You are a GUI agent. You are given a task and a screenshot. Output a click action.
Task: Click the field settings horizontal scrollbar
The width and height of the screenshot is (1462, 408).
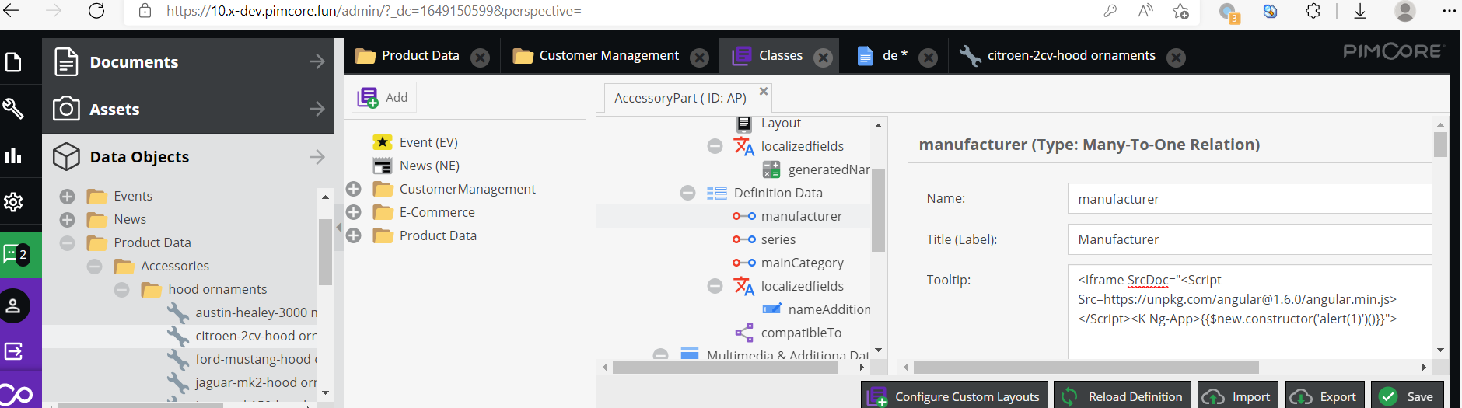(1086, 367)
